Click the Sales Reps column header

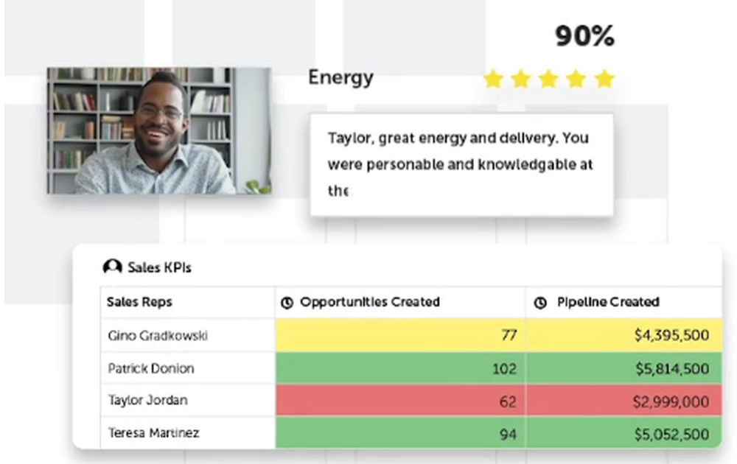click(139, 302)
